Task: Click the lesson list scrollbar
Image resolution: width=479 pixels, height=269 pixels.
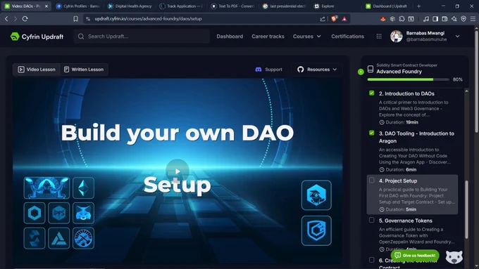Action: click(466, 209)
